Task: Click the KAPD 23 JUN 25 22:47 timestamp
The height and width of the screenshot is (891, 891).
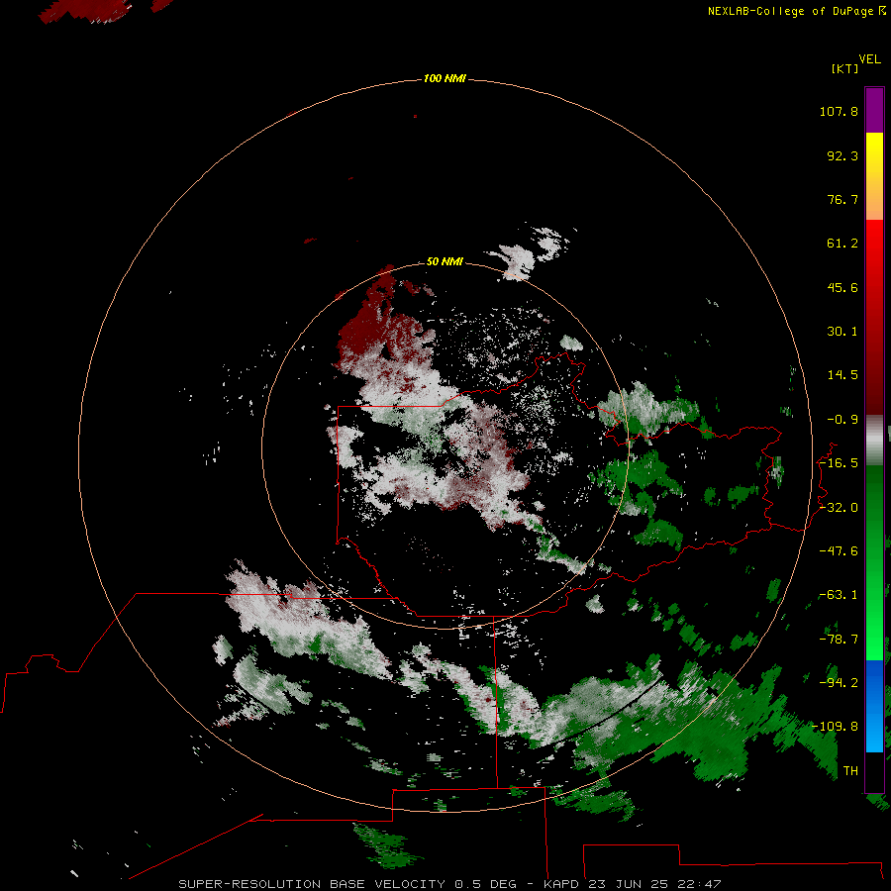Action: (632, 884)
